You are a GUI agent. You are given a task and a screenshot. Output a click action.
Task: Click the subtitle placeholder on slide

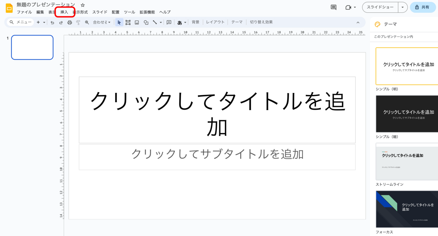pyautogui.click(x=217, y=157)
